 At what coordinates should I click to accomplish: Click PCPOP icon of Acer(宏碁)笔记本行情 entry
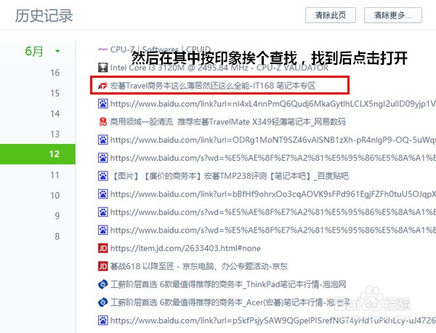pyautogui.click(x=102, y=302)
